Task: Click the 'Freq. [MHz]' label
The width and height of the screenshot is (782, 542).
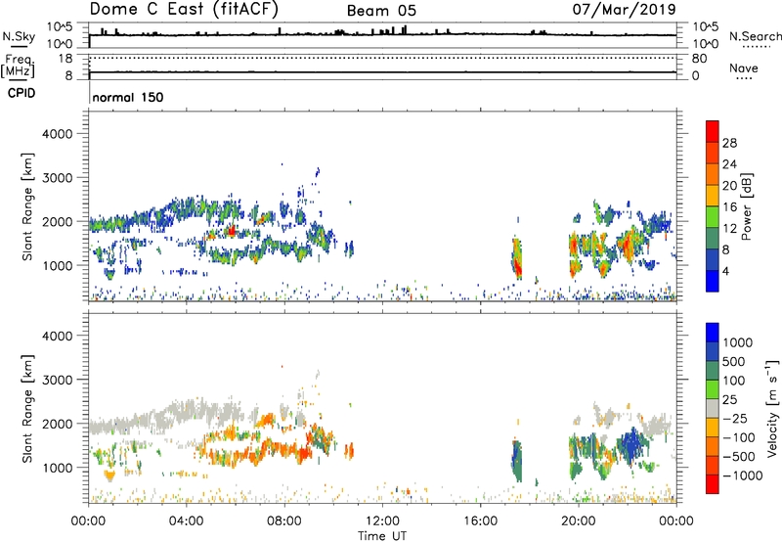Action: tap(18, 67)
